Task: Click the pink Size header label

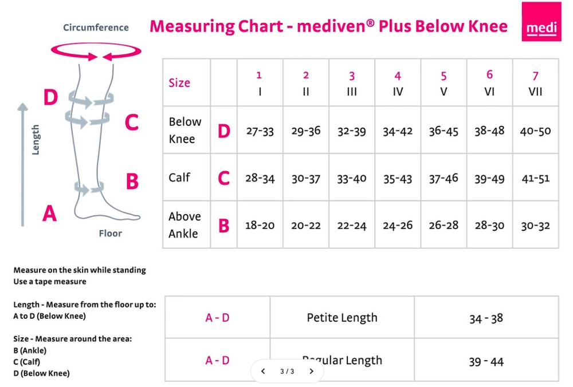Action: click(x=179, y=83)
